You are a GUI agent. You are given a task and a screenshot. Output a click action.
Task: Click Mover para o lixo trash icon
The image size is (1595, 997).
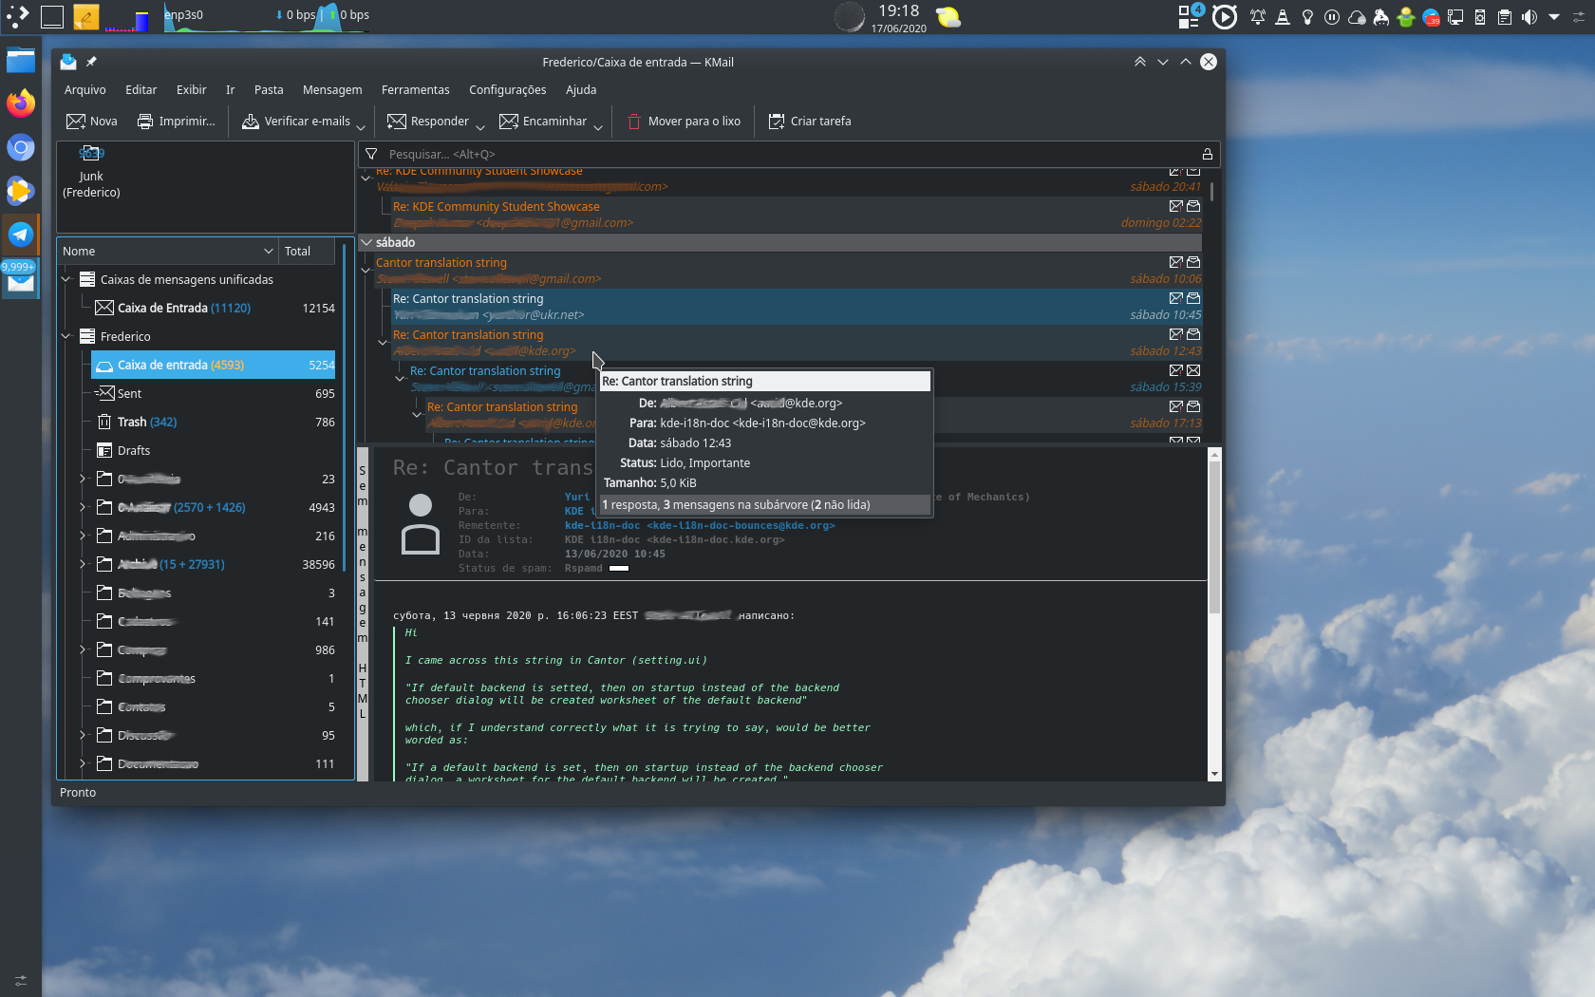coord(634,122)
